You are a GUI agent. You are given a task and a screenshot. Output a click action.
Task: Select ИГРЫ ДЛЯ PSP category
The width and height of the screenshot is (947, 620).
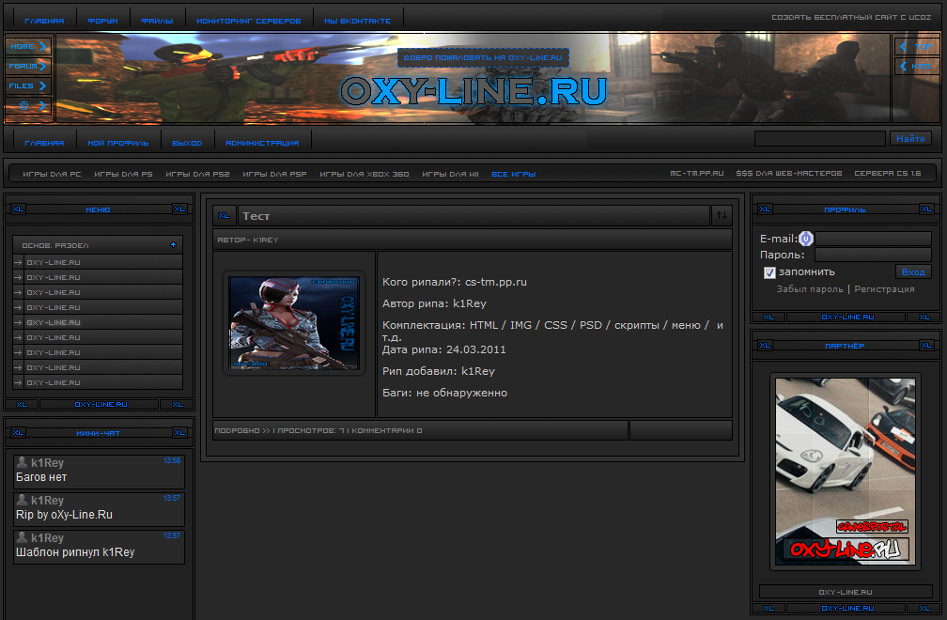click(274, 174)
